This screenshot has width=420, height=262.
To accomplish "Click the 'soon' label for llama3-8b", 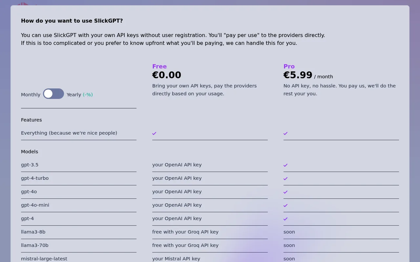I will (289, 232).
